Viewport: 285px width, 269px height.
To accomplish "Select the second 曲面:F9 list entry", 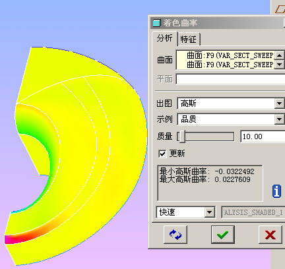I will tap(230, 65).
